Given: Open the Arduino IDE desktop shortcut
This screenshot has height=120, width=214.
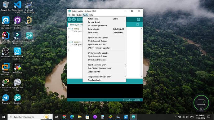Looking at the screenshot, I should pyautogui.click(x=29, y=37).
